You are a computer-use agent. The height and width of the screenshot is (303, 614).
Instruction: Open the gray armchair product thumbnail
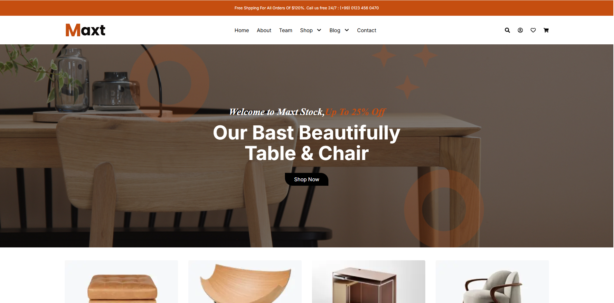[x=492, y=282]
